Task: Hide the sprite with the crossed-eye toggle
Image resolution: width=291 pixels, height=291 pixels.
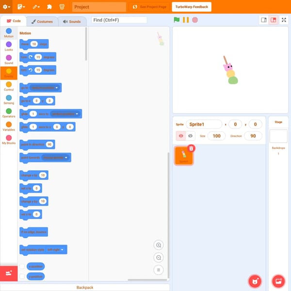Action: click(190, 136)
